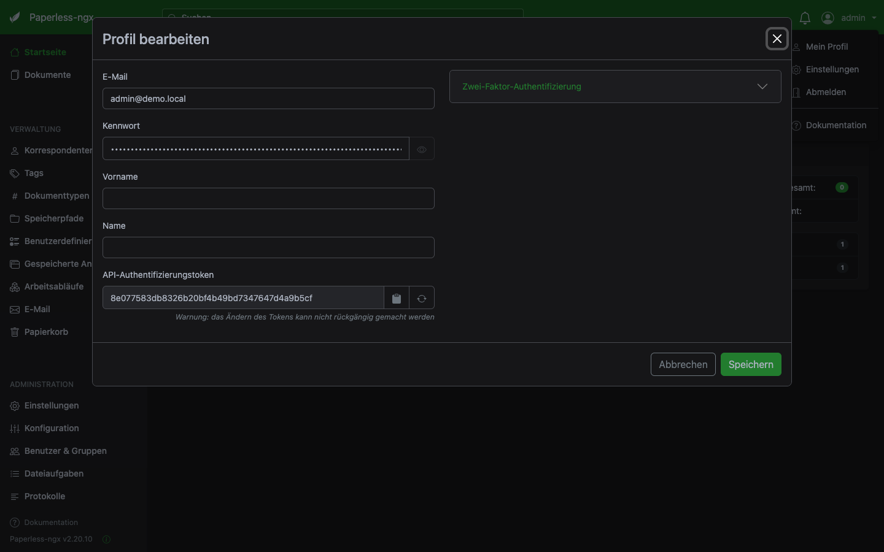Image resolution: width=884 pixels, height=552 pixels.
Task: Select Speicherpfade in the sidebar
Action: (x=53, y=218)
